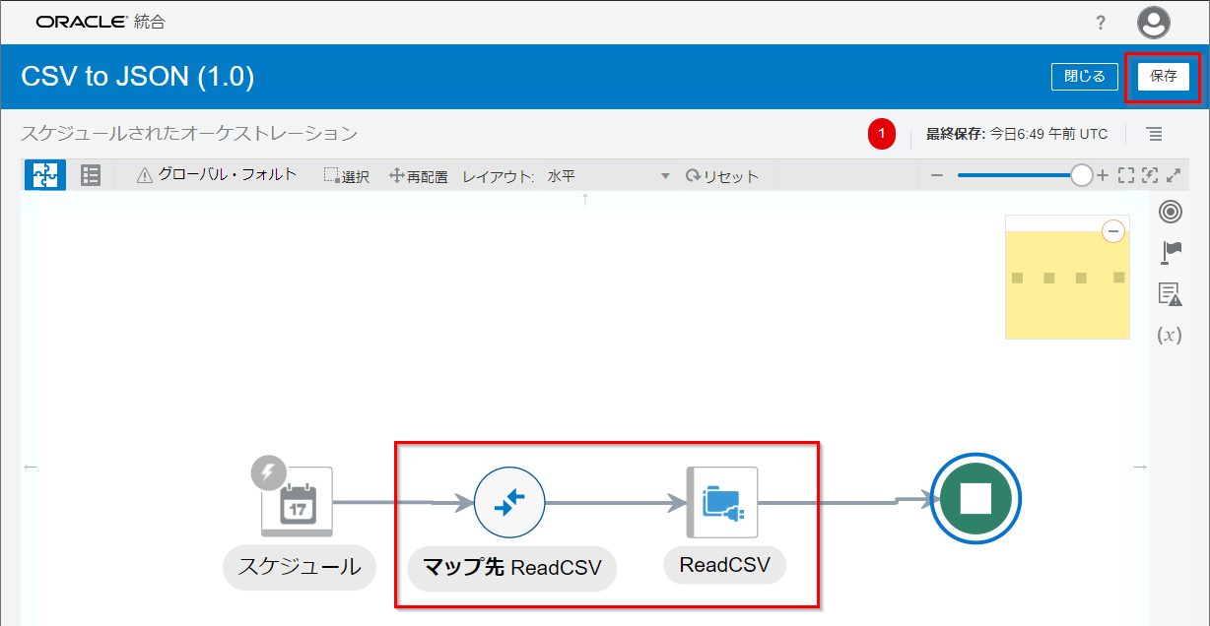Viewport: 1210px width, 626px height.
Task: Open グローバル・フォルト global fault handler
Action: click(217, 175)
